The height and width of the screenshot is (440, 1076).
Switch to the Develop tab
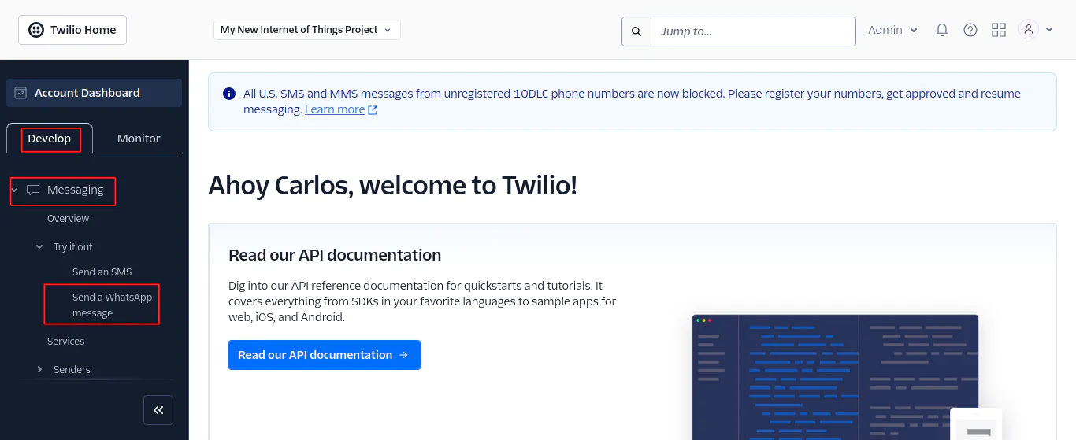(x=50, y=139)
